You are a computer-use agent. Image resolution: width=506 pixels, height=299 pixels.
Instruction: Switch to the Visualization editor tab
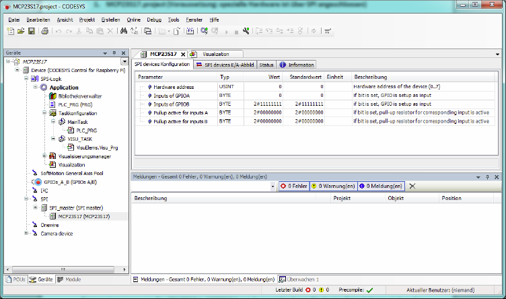(x=215, y=55)
